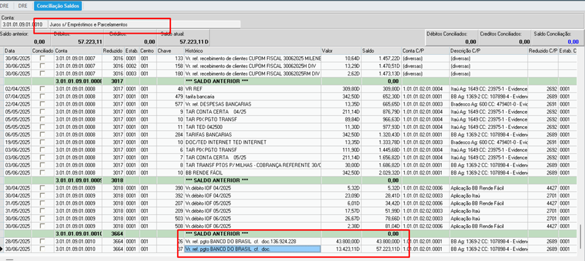Viewport: 585px width, 261px height.
Task: Toggle Conciliado for 28/05/2025 Banco do Brasil row
Action: pyautogui.click(x=42, y=242)
